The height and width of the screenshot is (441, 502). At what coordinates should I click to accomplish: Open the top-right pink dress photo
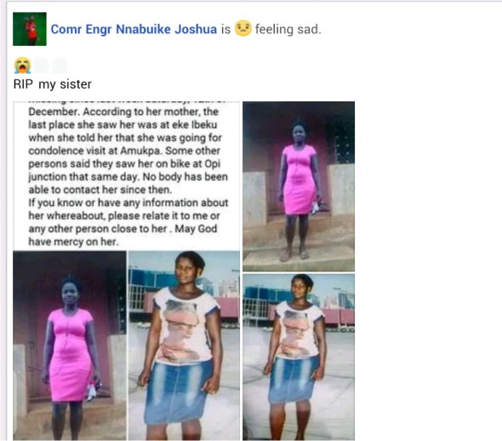coord(299,186)
